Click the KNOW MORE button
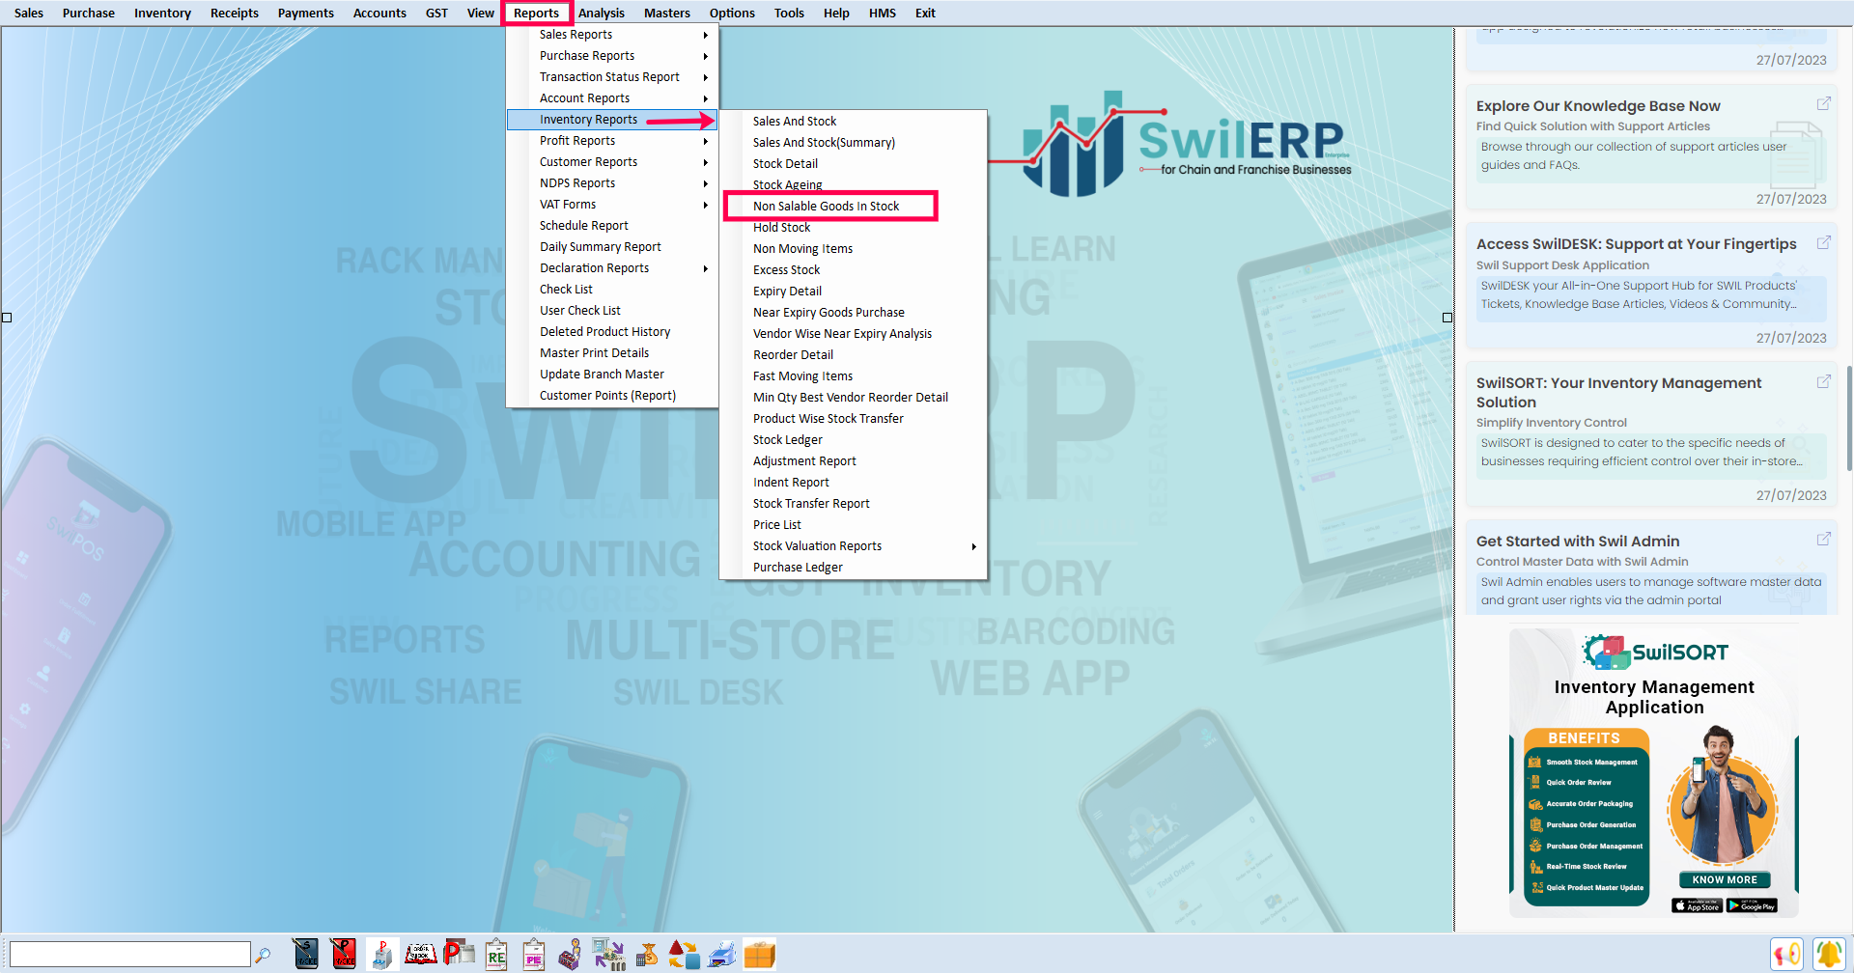 coord(1725,879)
